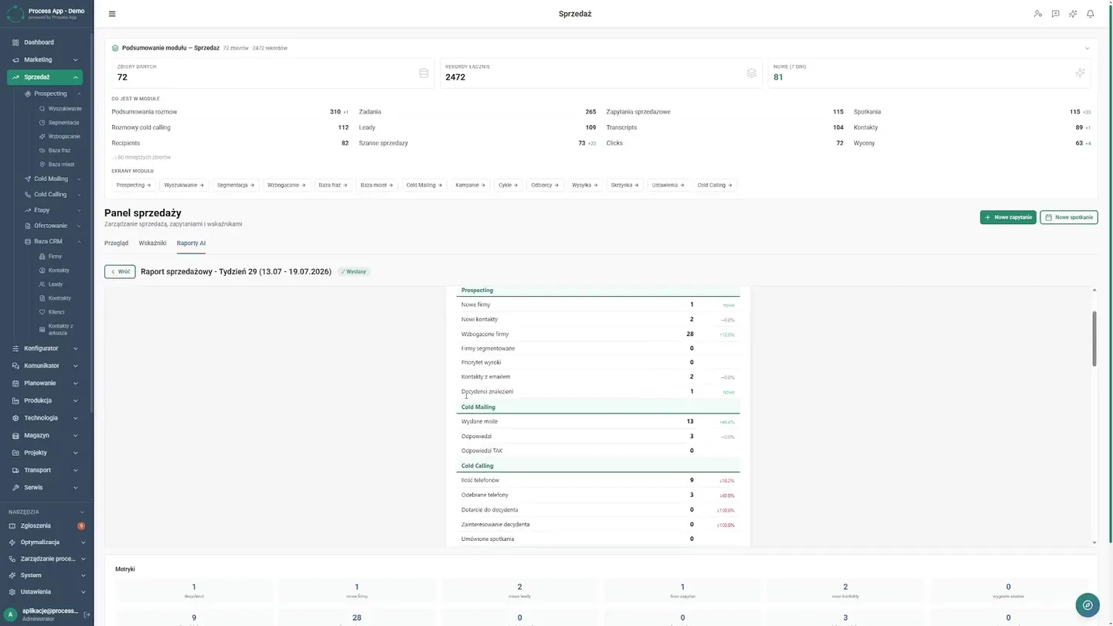This screenshot has height=626, width=1113.
Task: Open the Skrzynka module screen chip
Action: (x=625, y=185)
